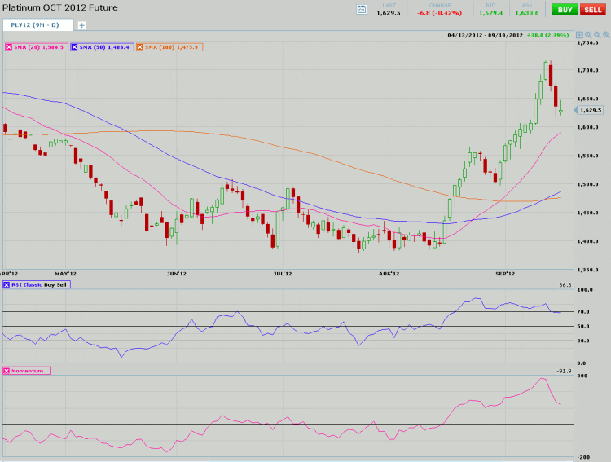
Task: Click the Momentum indicator label
Action: click(30, 371)
